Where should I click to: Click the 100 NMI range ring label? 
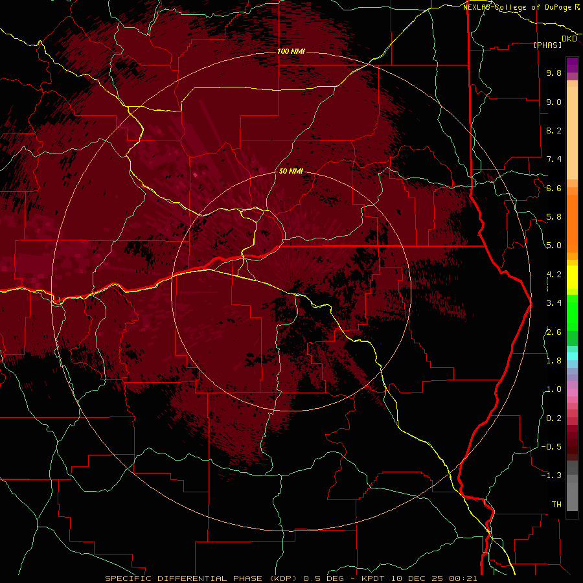click(291, 51)
